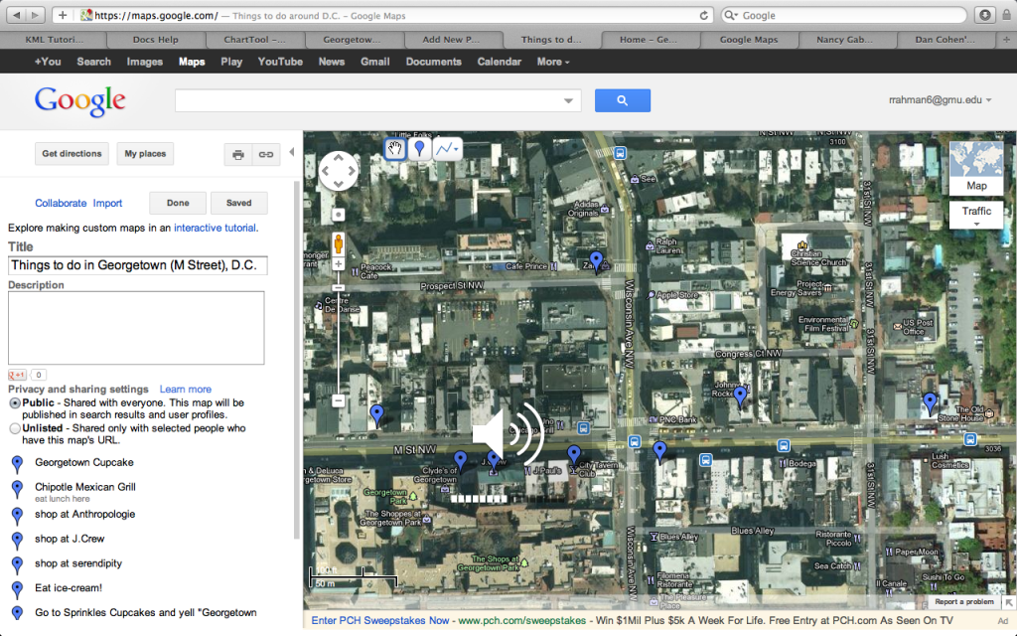Click the Description text area
The width and height of the screenshot is (1017, 636).
(136, 328)
